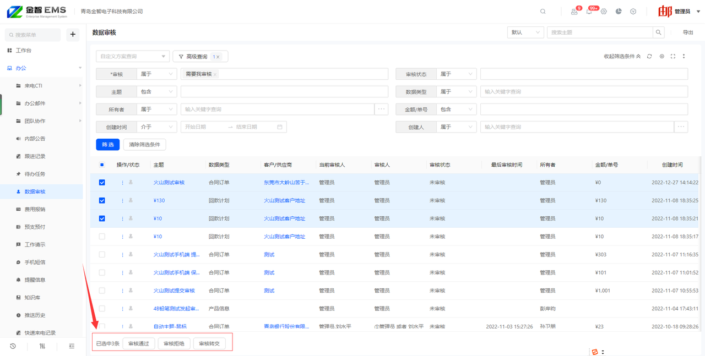The height and width of the screenshot is (356, 705).
Task: Clear the 高级查询 count with its x
Action: pos(218,57)
